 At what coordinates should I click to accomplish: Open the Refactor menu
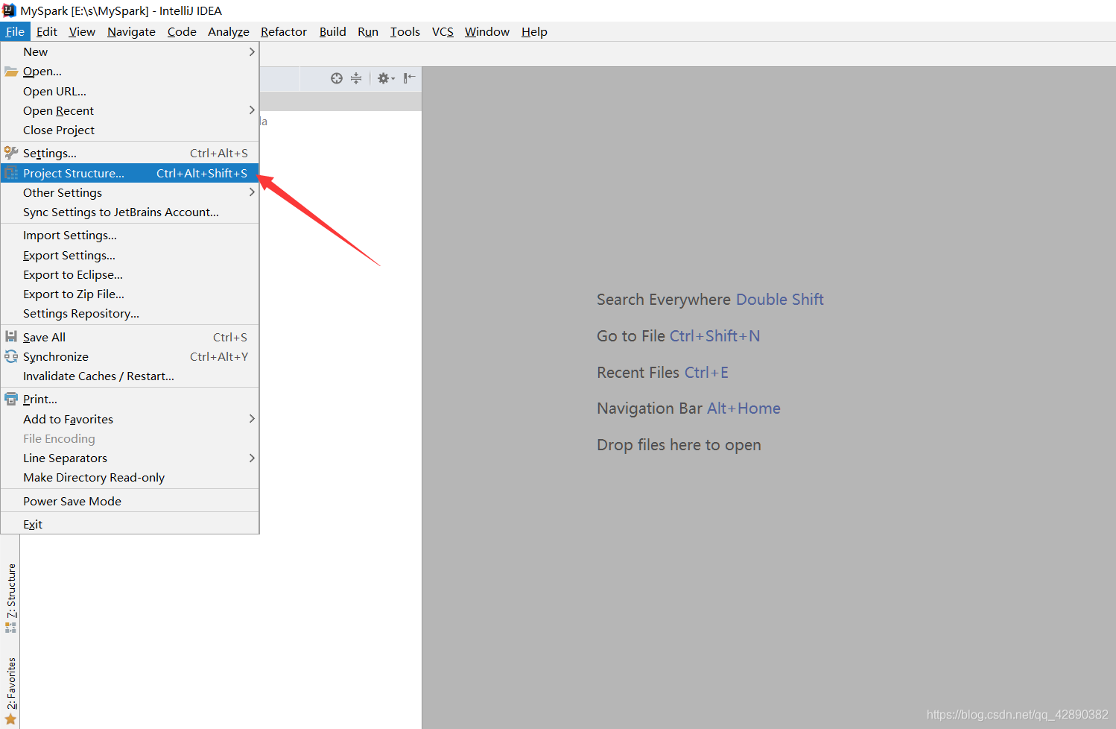tap(284, 31)
